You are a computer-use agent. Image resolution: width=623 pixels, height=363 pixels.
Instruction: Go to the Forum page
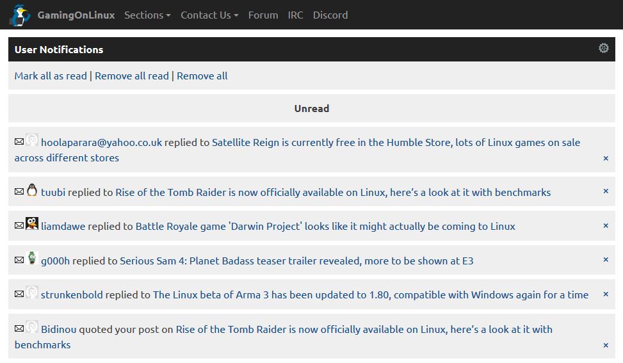pos(263,15)
